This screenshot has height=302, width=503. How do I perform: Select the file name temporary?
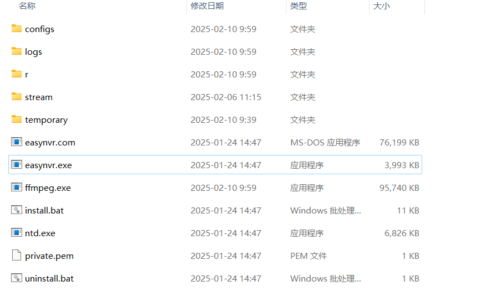click(x=46, y=120)
